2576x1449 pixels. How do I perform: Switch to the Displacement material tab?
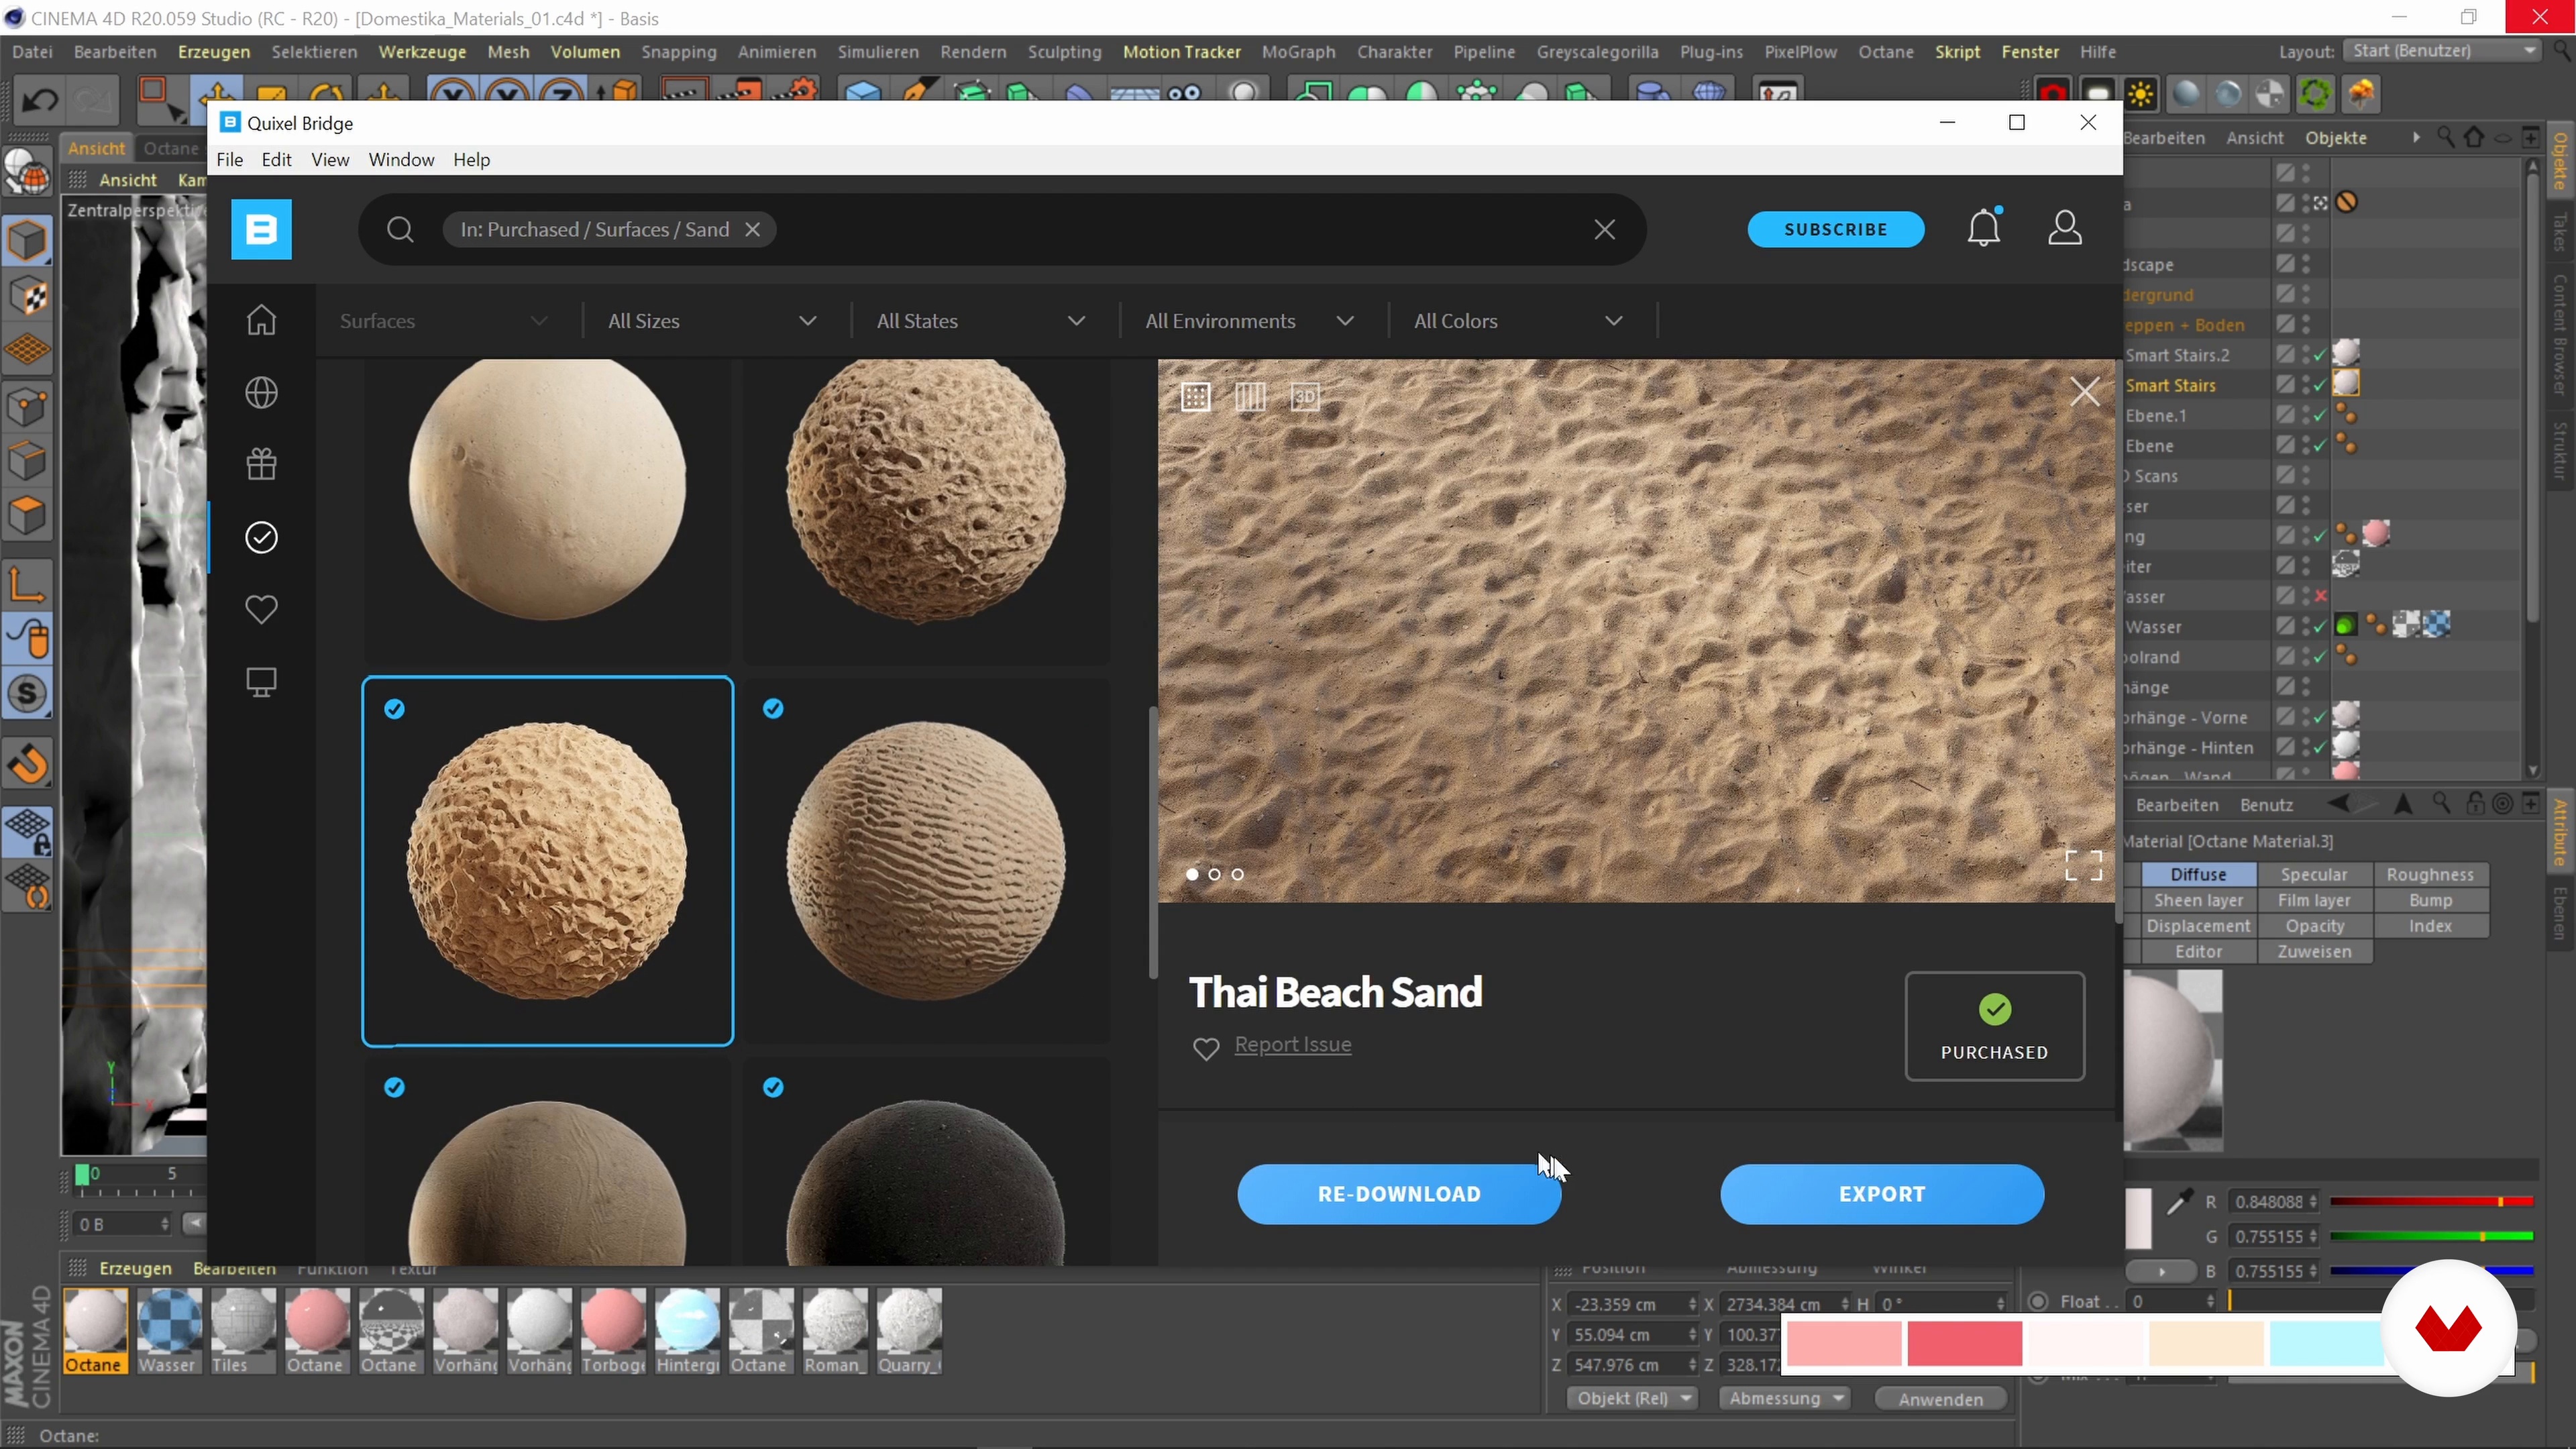click(x=2198, y=926)
